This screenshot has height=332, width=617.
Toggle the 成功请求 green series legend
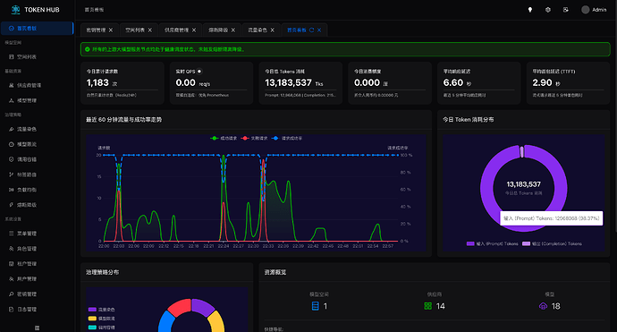click(224, 138)
